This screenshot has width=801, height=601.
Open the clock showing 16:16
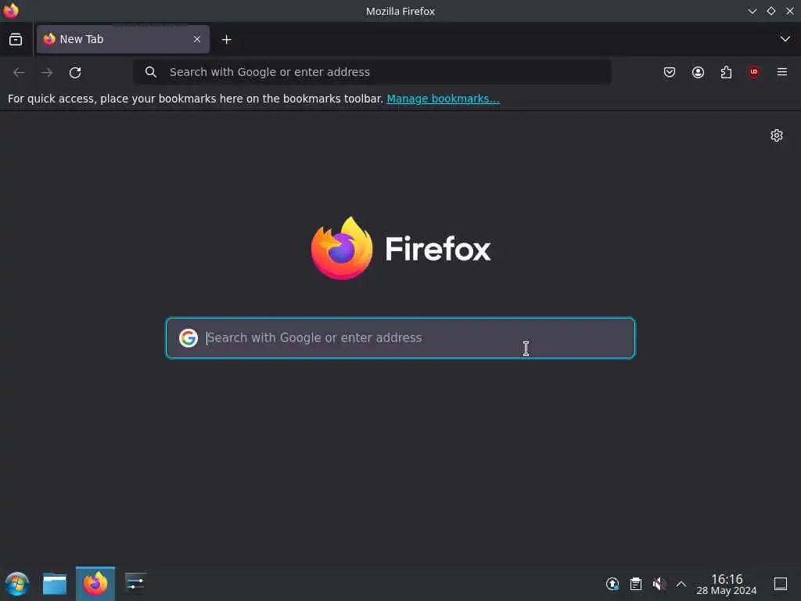point(727,584)
